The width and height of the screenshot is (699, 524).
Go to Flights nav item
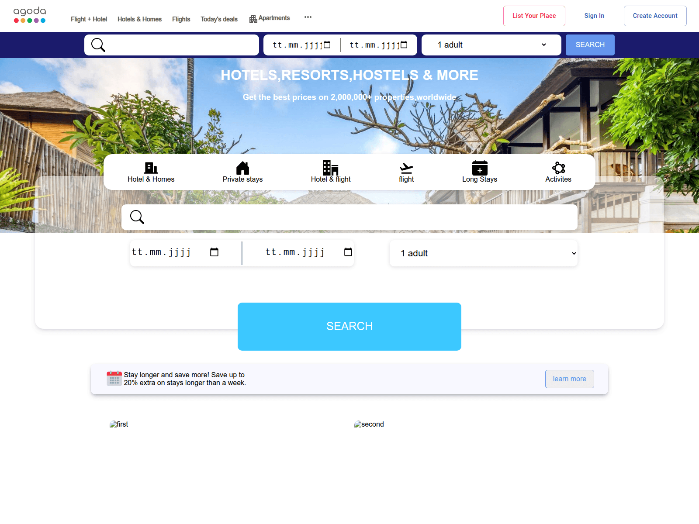[181, 19]
